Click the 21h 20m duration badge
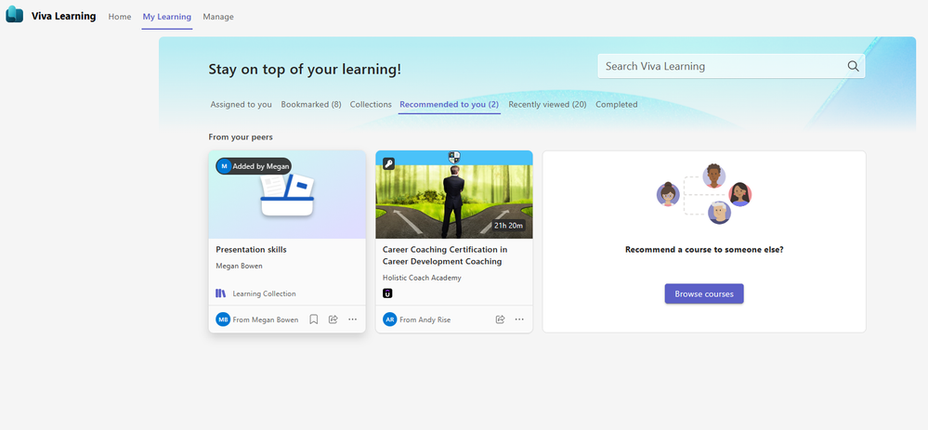The width and height of the screenshot is (928, 430). click(508, 226)
